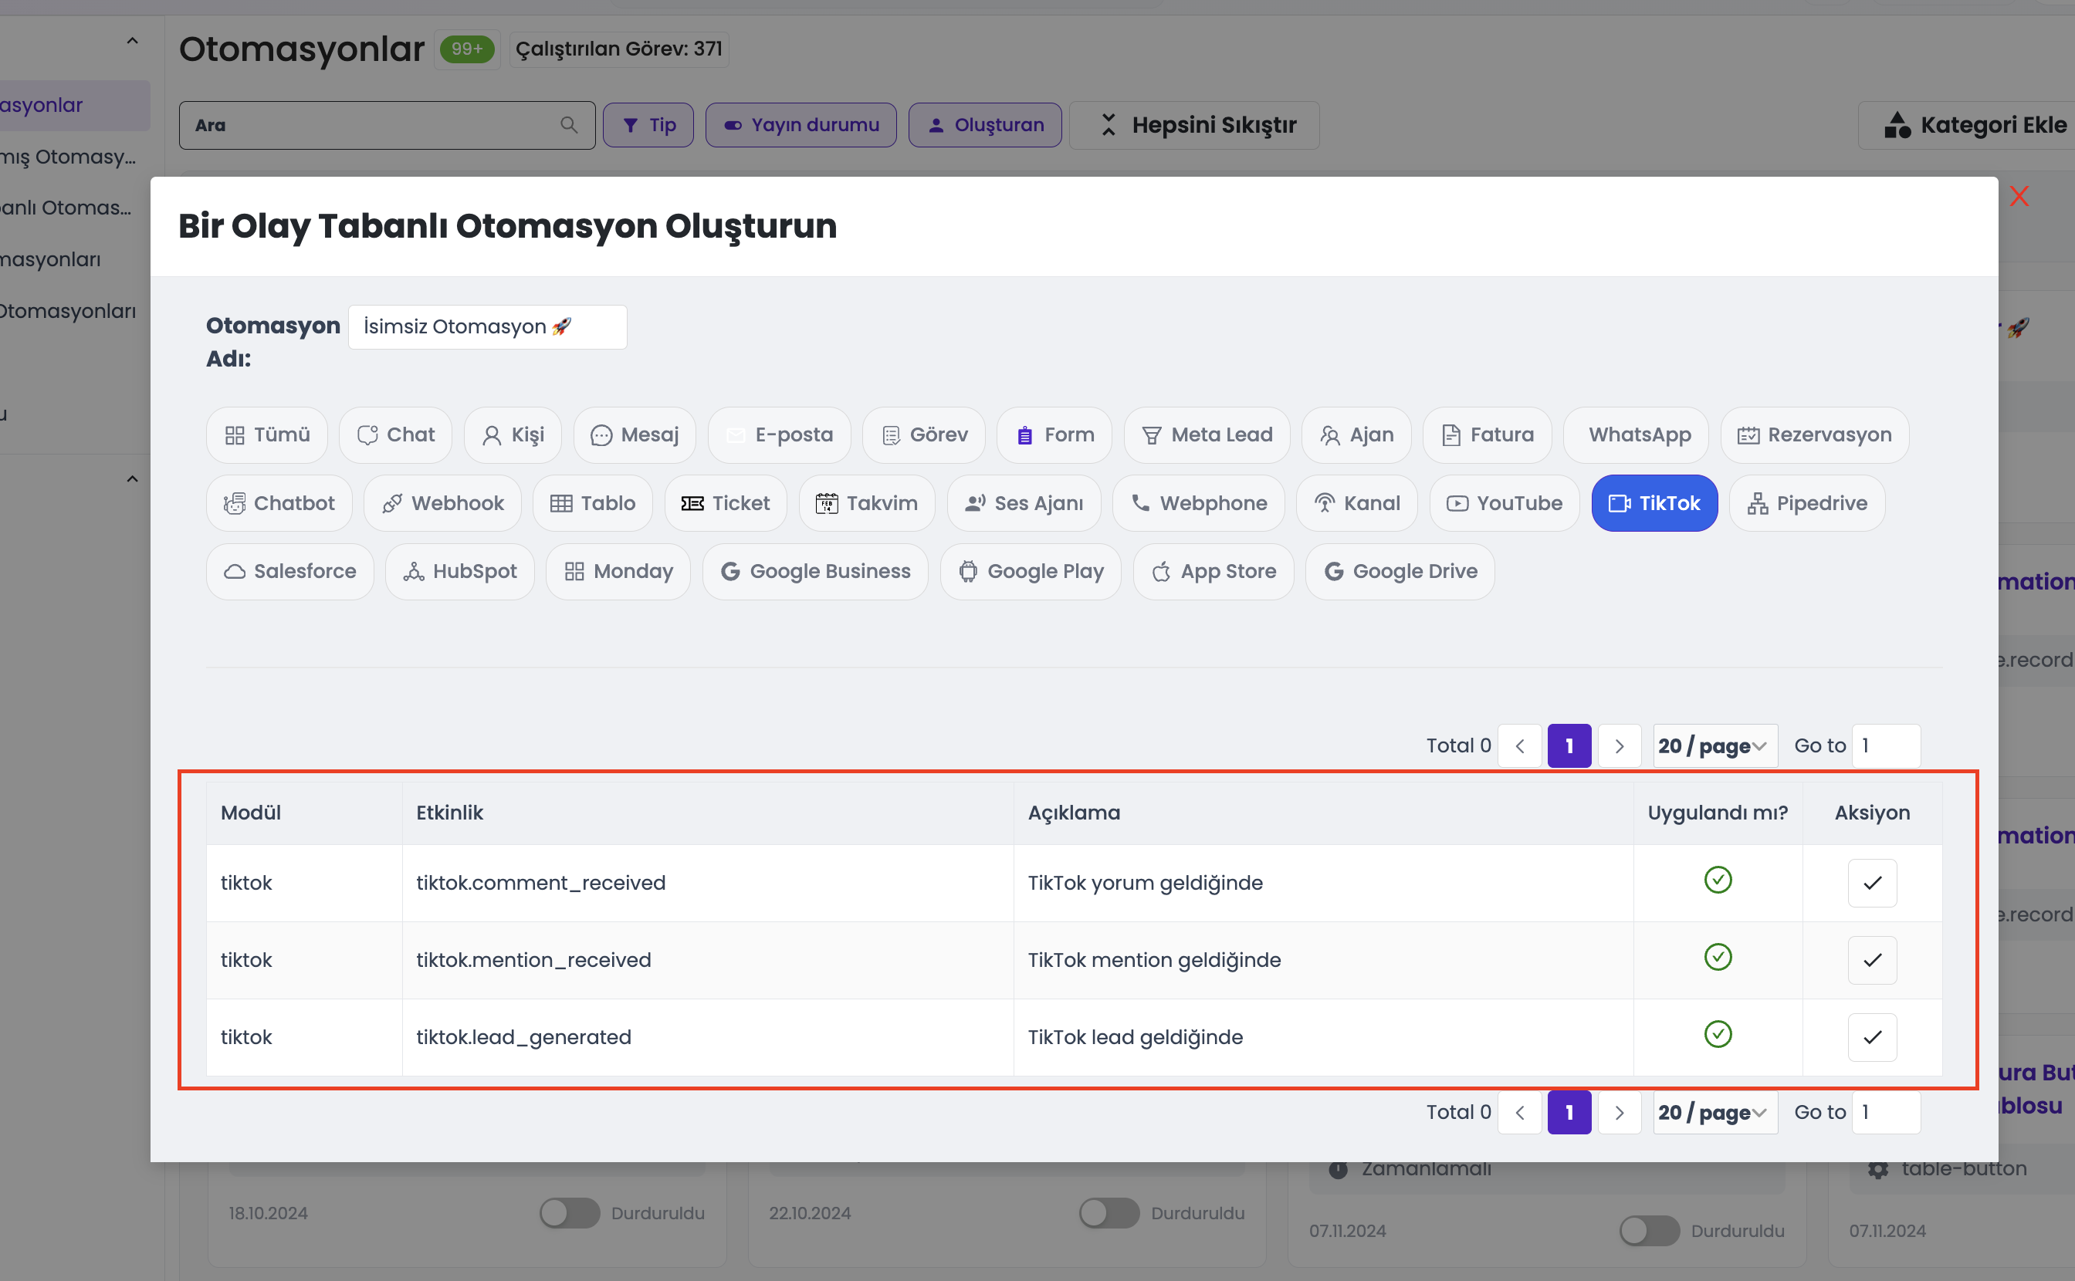Pick the App Store category chip

point(1214,572)
